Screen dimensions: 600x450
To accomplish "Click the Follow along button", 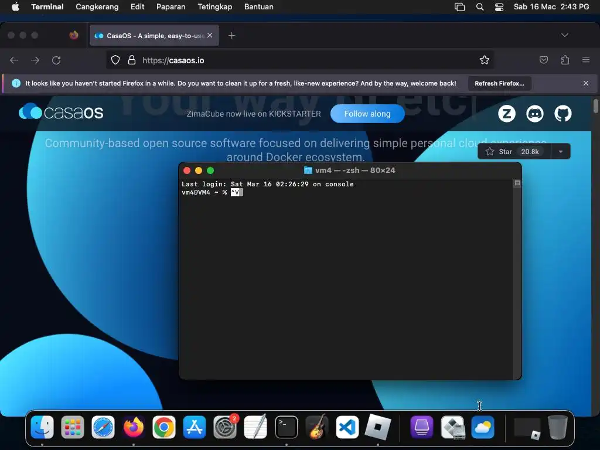I will (367, 114).
